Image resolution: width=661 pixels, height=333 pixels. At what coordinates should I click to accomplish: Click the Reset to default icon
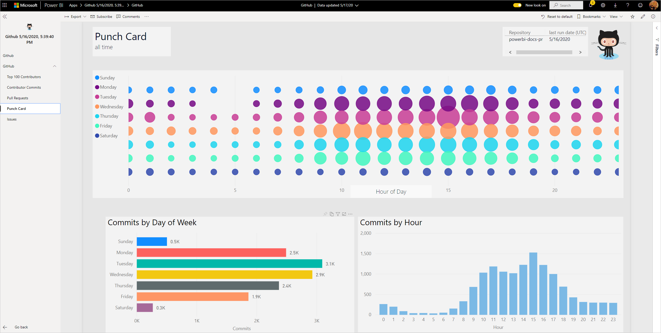pyautogui.click(x=543, y=17)
